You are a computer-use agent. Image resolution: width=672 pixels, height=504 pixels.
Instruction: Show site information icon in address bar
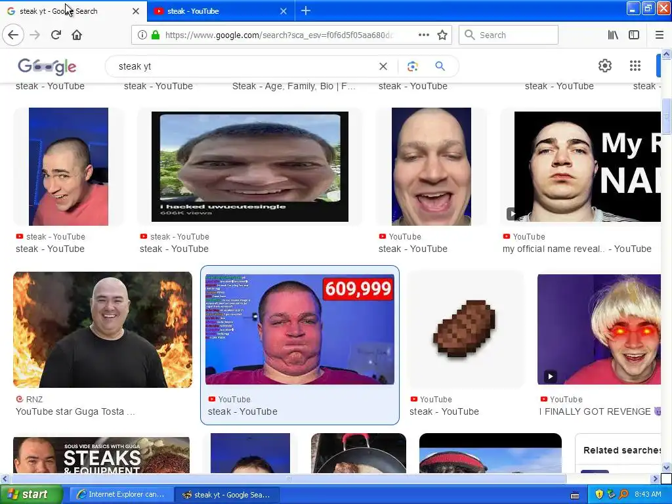point(142,35)
